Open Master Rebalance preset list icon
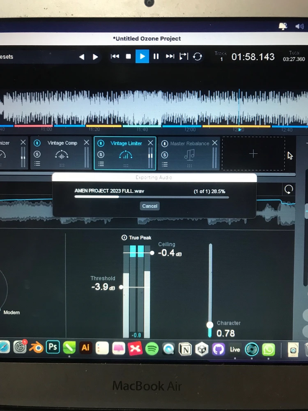Viewport: 308px width, 411px height. tap(165, 164)
